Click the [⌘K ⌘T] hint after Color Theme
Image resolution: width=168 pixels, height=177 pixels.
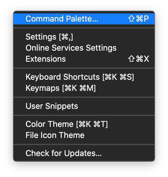(92, 124)
